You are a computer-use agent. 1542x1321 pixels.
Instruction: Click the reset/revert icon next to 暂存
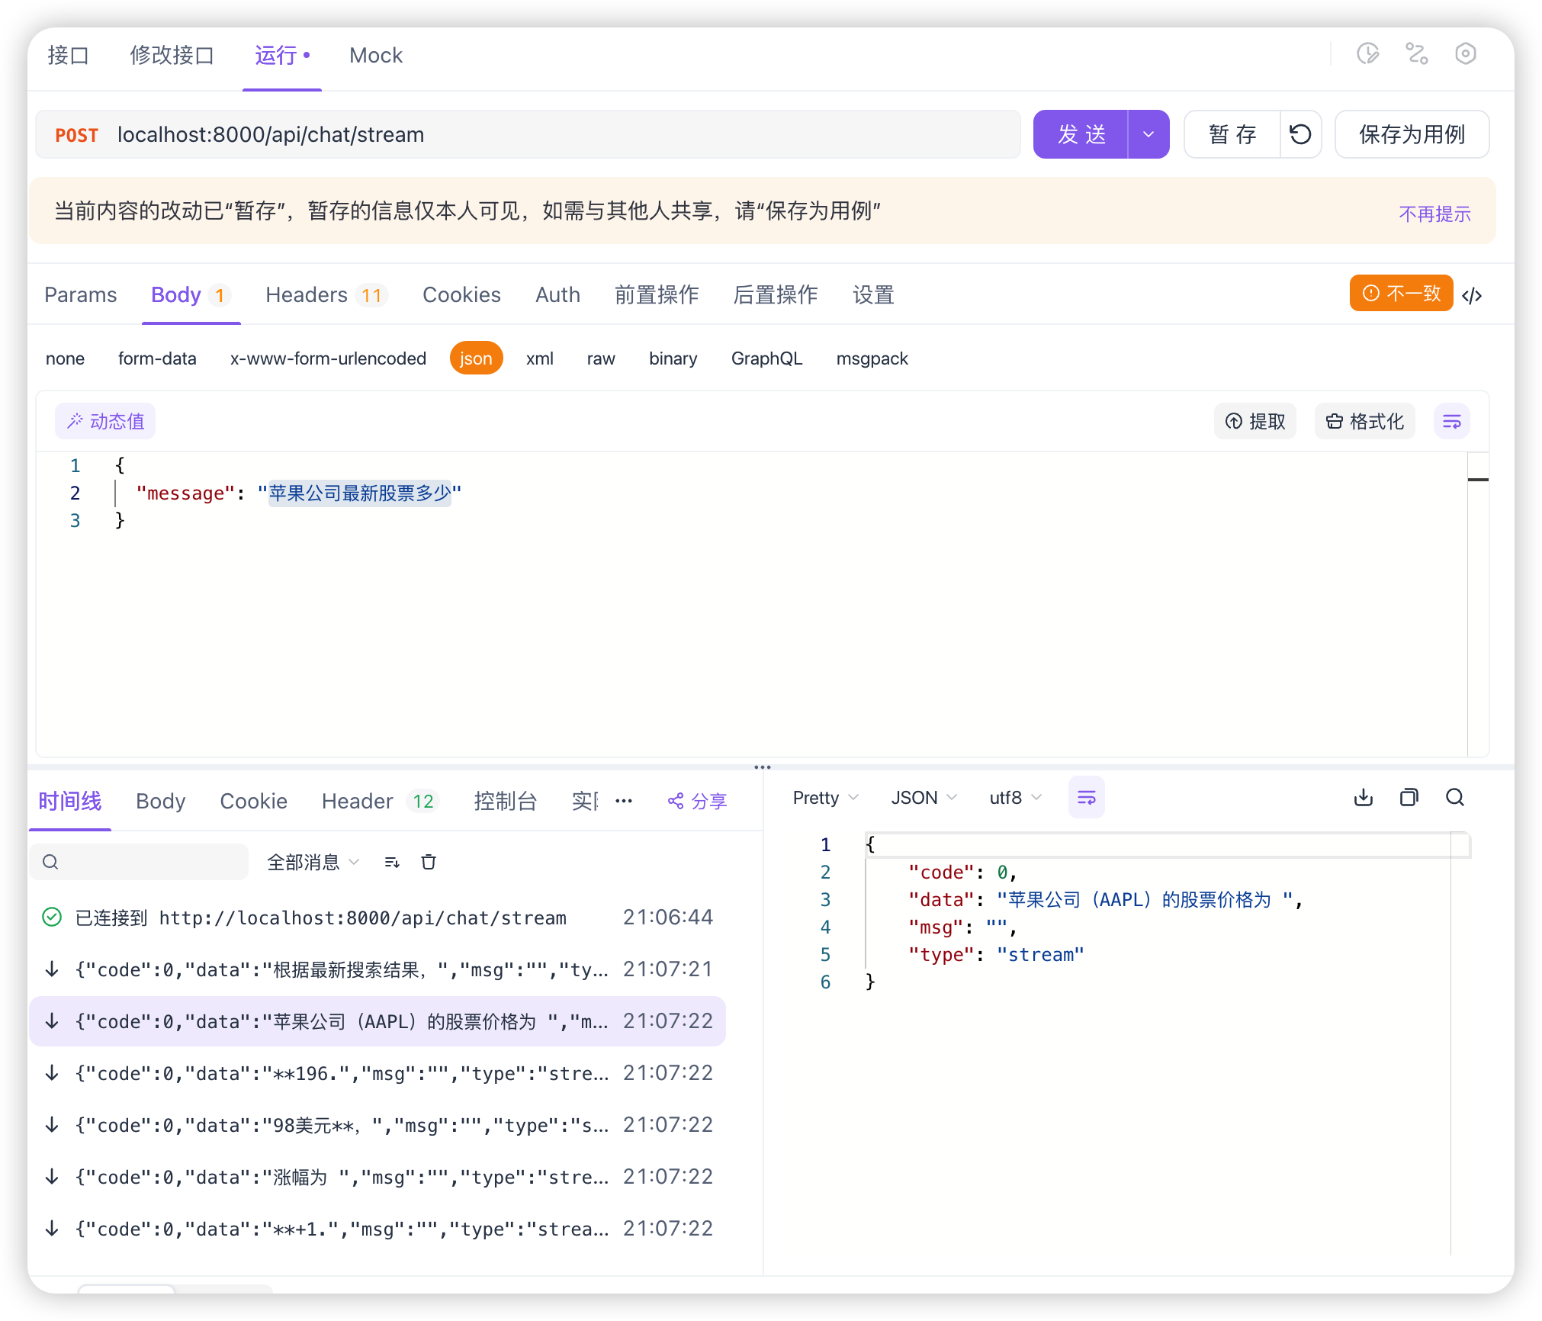pyautogui.click(x=1300, y=134)
